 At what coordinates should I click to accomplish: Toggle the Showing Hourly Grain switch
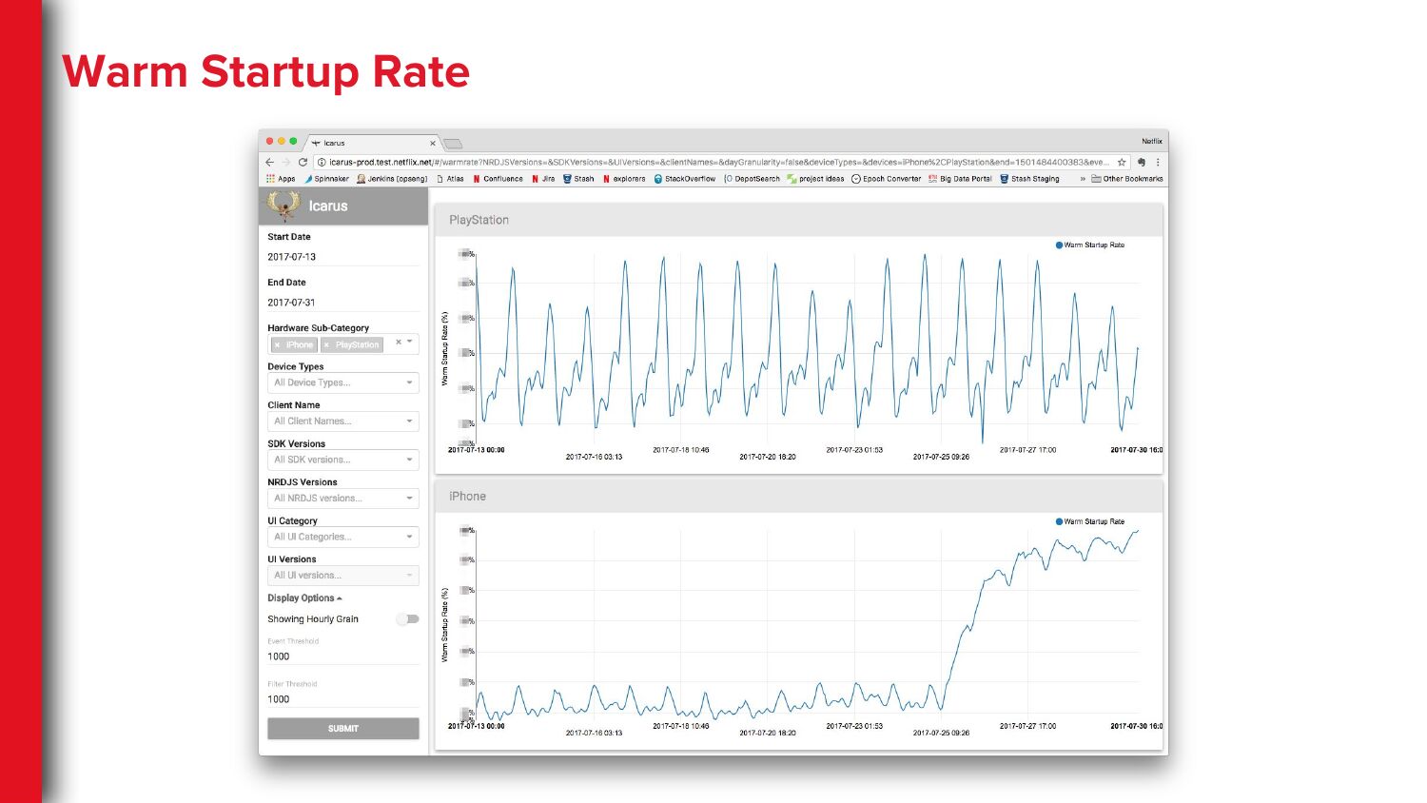click(x=407, y=619)
